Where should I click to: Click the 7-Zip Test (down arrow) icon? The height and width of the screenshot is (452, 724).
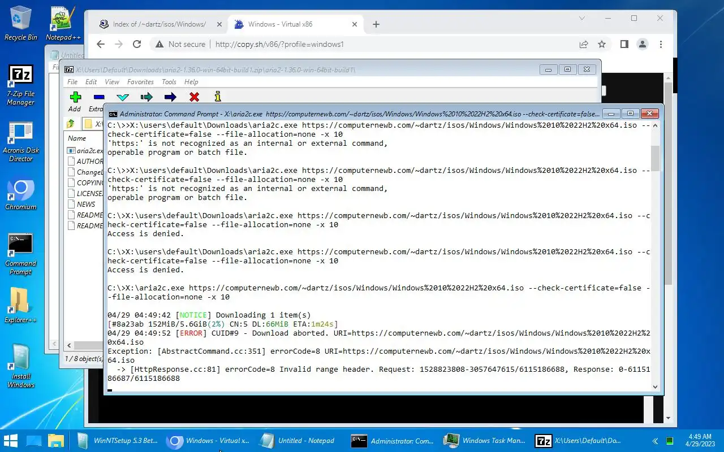pos(123,97)
